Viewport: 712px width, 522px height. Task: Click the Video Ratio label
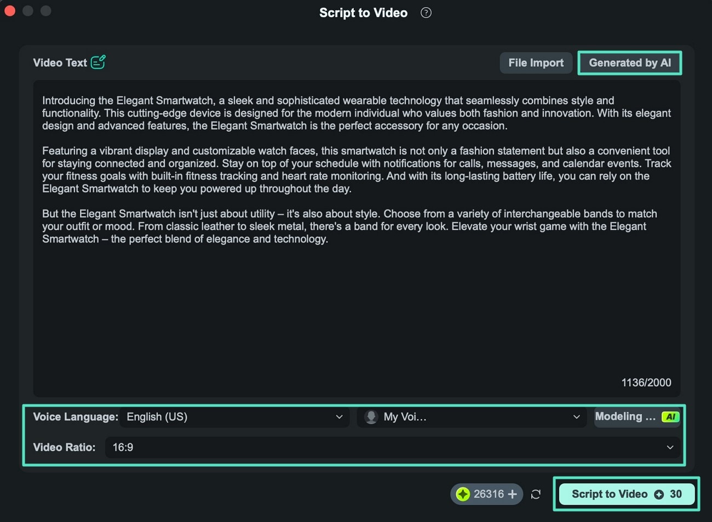(x=64, y=448)
